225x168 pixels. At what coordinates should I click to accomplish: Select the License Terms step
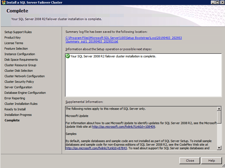pyautogui.click(x=14, y=43)
